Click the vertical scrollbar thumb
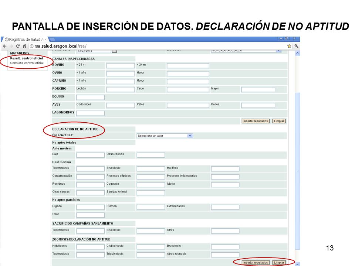The height and width of the screenshot is (266, 355). click(x=297, y=171)
